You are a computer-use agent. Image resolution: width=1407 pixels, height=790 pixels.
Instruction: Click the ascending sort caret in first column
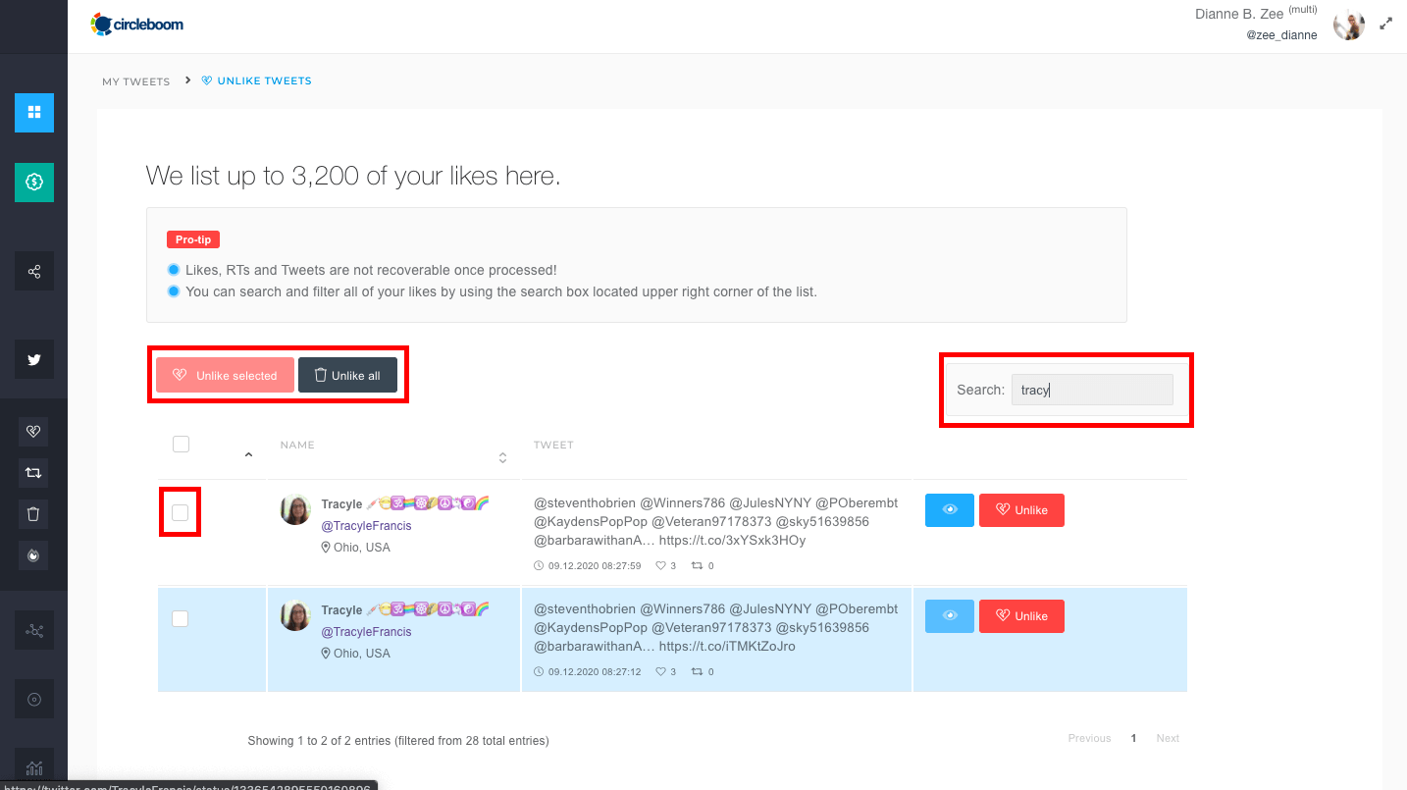click(248, 453)
